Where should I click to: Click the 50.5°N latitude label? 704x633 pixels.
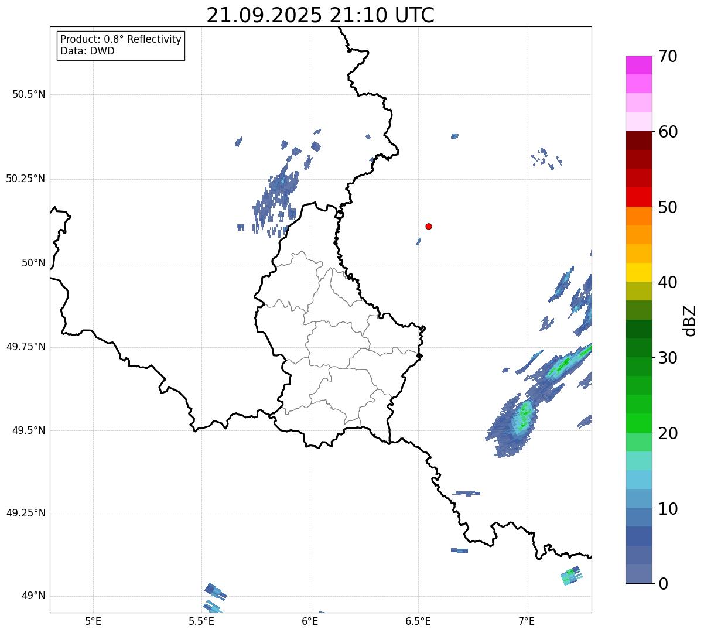pos(29,94)
